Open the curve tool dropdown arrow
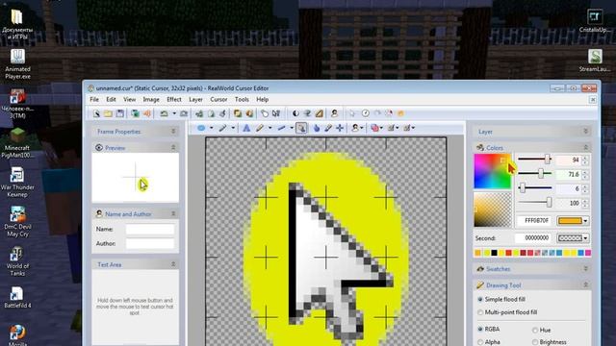This screenshot has height=346, width=616. [x=233, y=128]
